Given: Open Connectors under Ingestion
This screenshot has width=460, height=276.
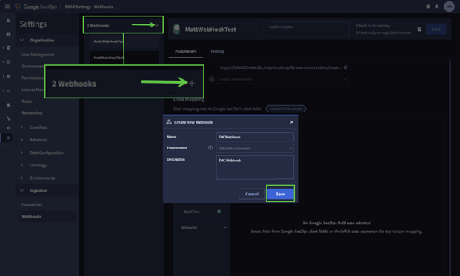Looking at the screenshot, I should [32, 205].
